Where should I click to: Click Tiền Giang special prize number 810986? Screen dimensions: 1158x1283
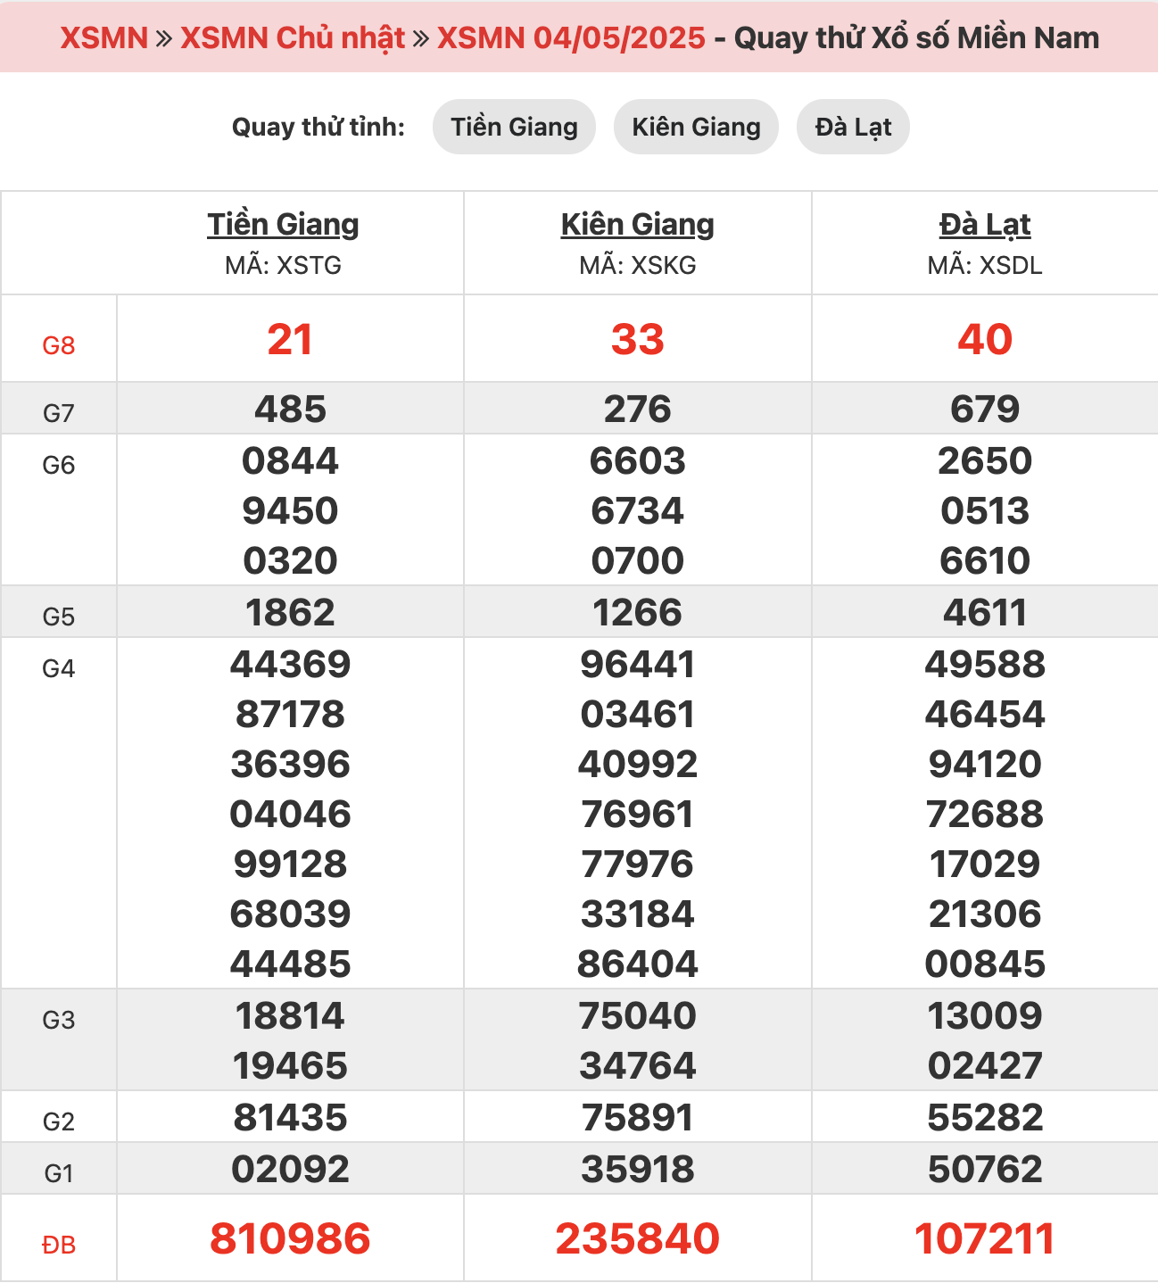click(x=290, y=1238)
